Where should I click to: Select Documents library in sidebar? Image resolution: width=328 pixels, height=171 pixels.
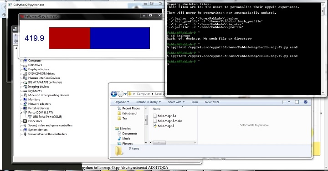point(128,134)
